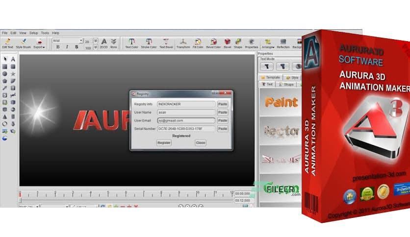Open the Arrange dropdown
This screenshot has width=410, height=237.
[268, 43]
